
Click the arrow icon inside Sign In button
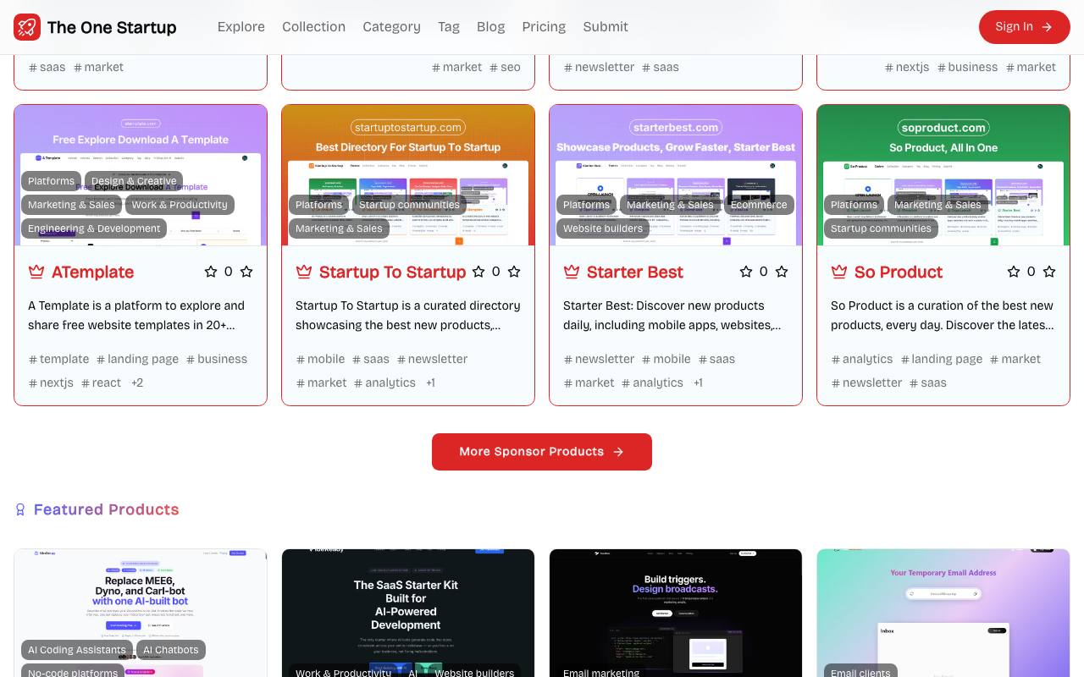1047,27
